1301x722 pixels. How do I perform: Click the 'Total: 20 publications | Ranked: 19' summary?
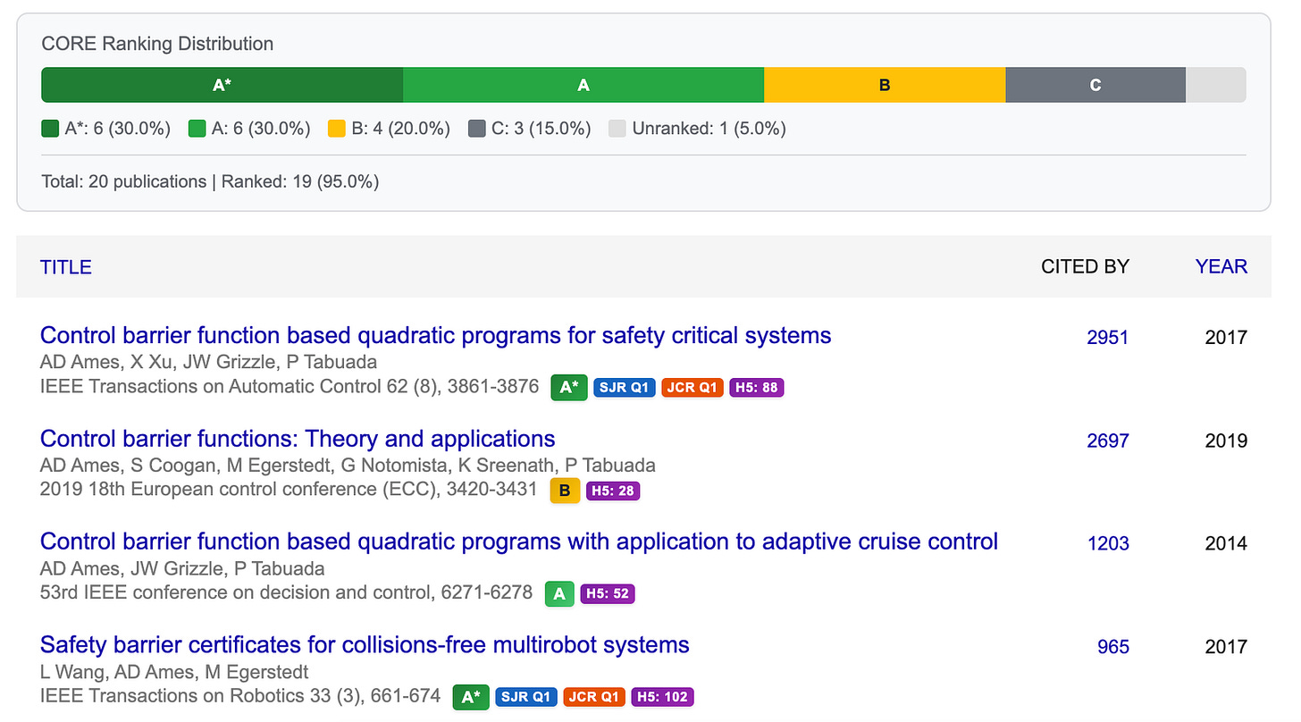(x=210, y=181)
